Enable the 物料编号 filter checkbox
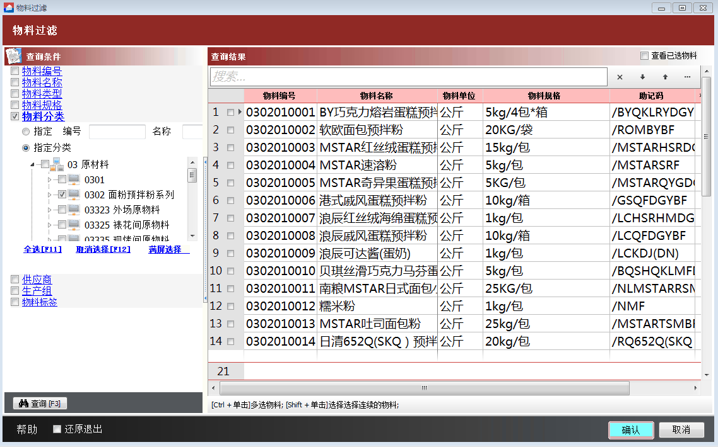Image resolution: width=718 pixels, height=447 pixels. pos(15,71)
